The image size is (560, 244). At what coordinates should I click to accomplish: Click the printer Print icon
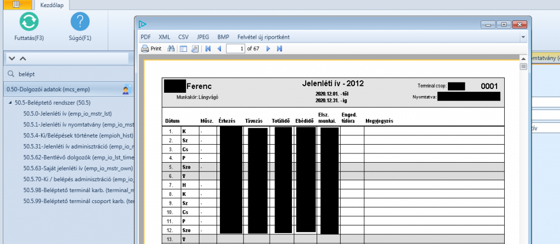146,49
